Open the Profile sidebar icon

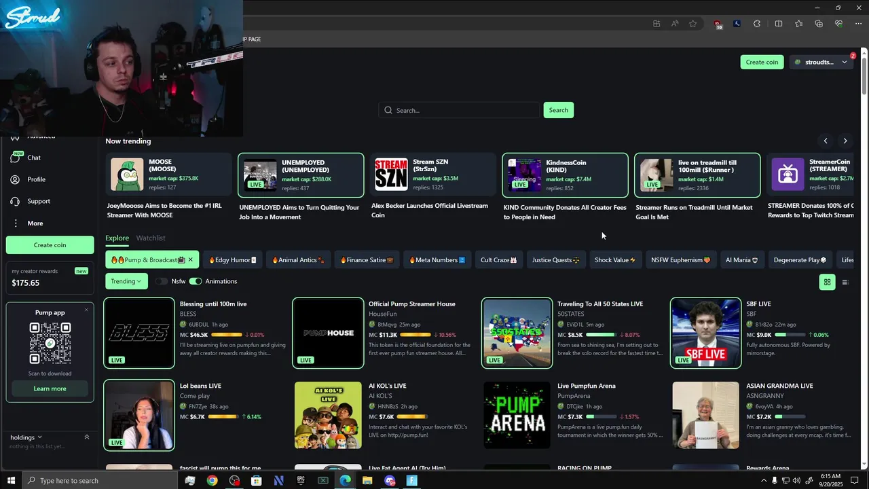[15, 179]
